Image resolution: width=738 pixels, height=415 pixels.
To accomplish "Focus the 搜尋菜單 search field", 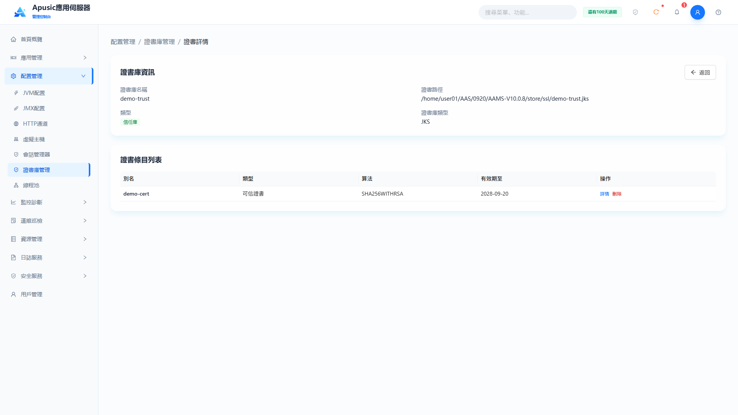I will [527, 12].
